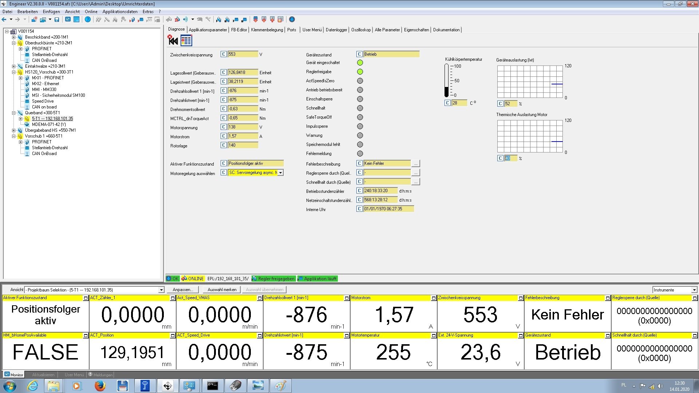This screenshot has height=393, width=699.
Task: Click the Auswahl merken button
Action: coord(222,290)
